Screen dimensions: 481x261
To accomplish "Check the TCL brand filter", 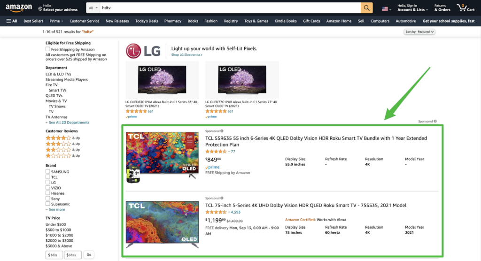I will coord(48,177).
